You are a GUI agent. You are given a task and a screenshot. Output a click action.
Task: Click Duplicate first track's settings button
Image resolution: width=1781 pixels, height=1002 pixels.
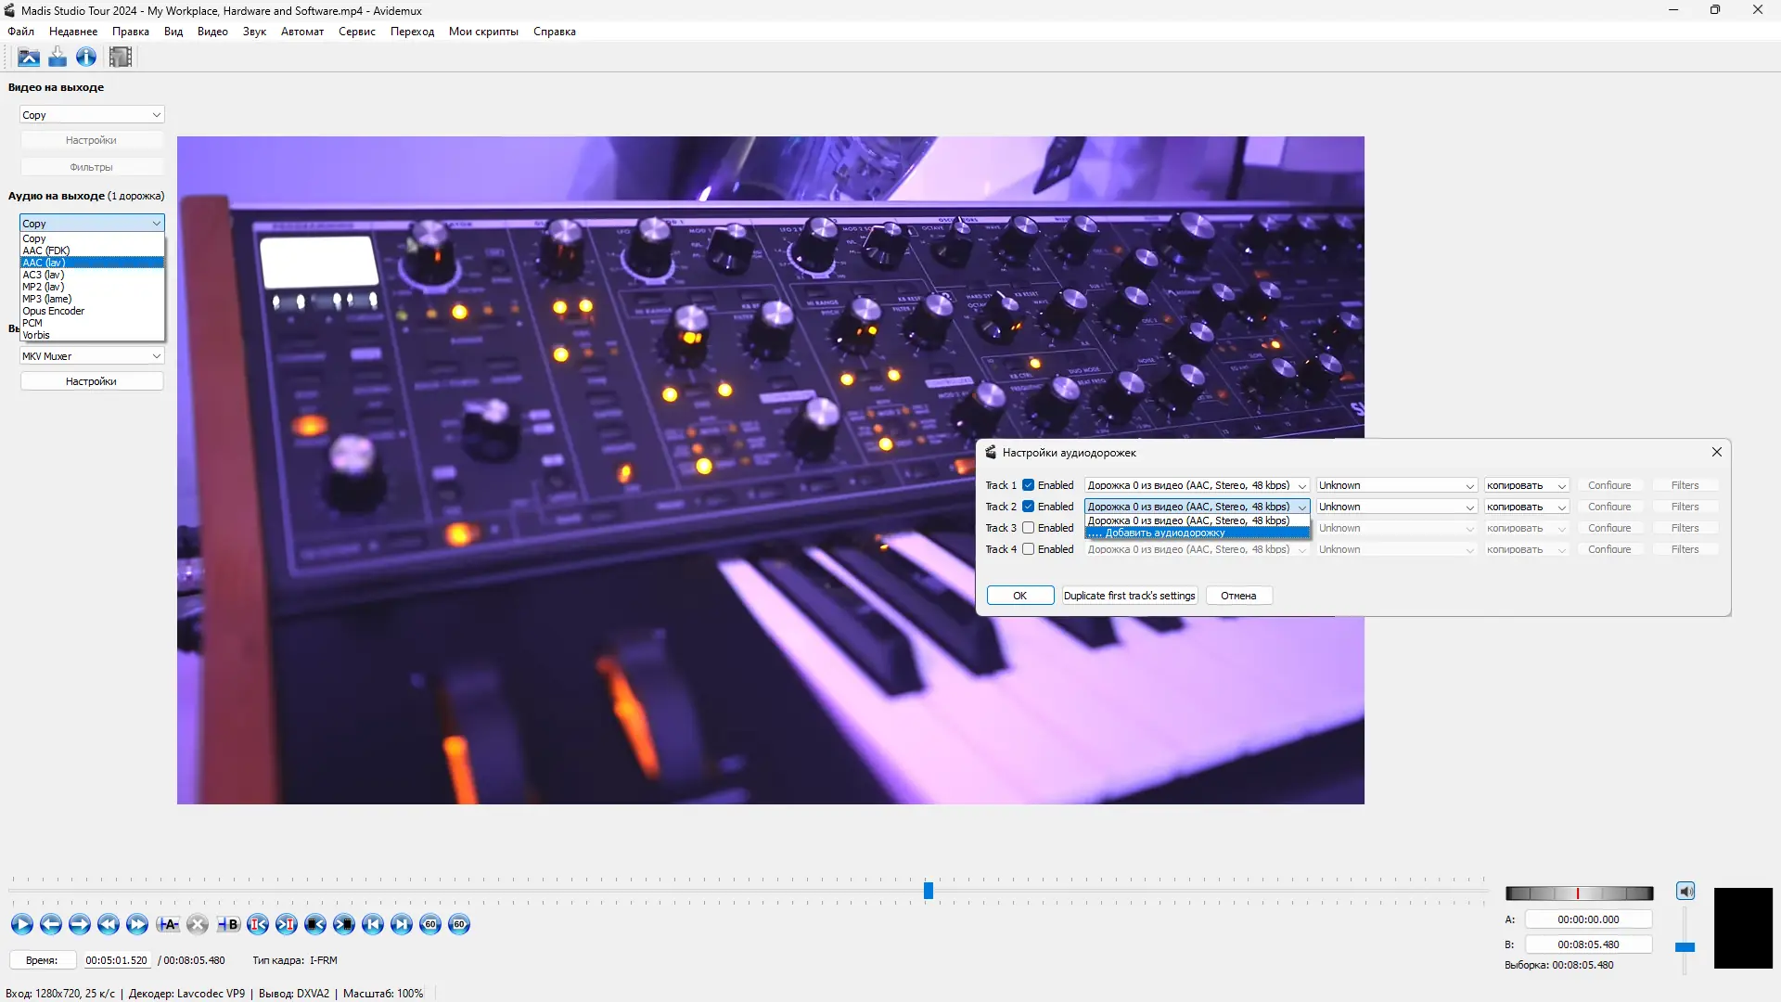coord(1129,596)
